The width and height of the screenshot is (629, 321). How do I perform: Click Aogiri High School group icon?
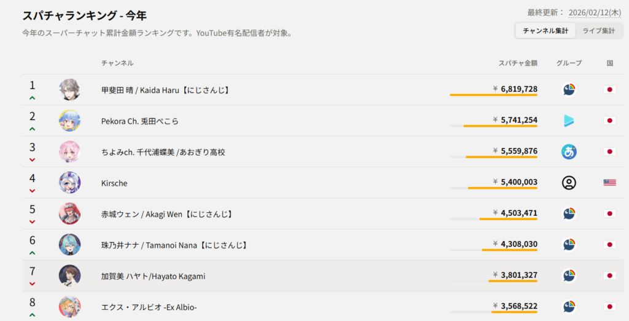point(569,151)
